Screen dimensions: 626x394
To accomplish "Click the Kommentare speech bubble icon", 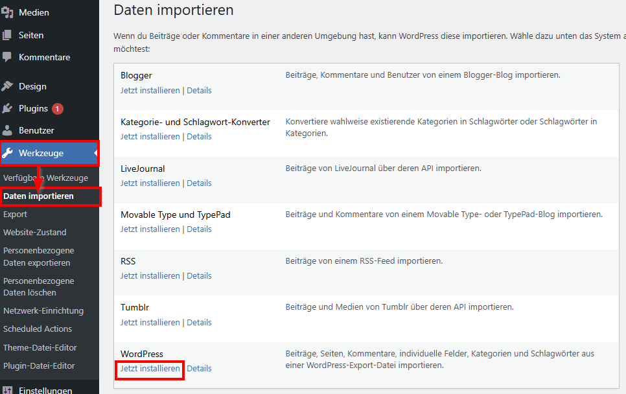I will pyautogui.click(x=7, y=57).
